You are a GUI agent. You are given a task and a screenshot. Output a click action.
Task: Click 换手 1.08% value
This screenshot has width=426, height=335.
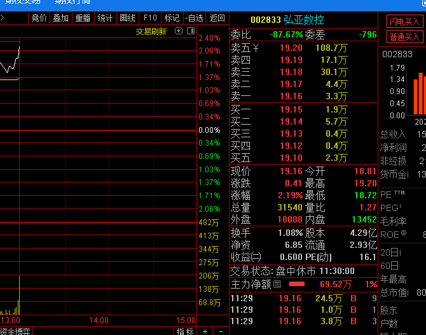click(x=290, y=233)
